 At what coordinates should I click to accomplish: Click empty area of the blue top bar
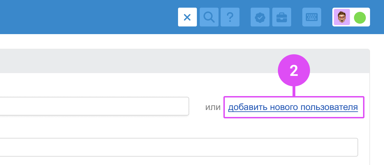coord(87,17)
